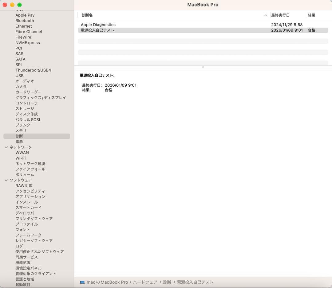Image resolution: width=332 pixels, height=288 pixels.
Task: Select Thunderbolt/USB4 in the sidebar
Action: (x=33, y=70)
